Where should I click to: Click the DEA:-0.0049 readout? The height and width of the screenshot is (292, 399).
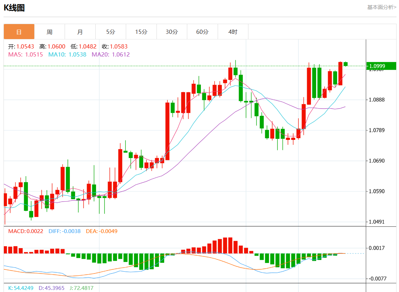[x=102, y=231]
